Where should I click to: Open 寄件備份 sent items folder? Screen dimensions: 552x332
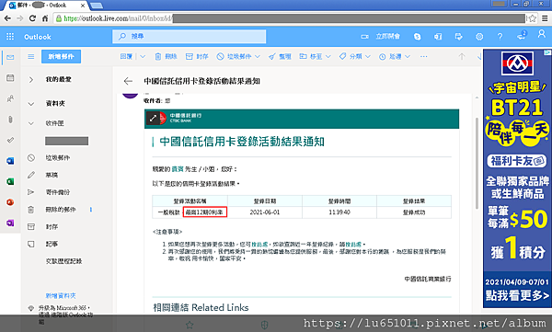(x=58, y=192)
